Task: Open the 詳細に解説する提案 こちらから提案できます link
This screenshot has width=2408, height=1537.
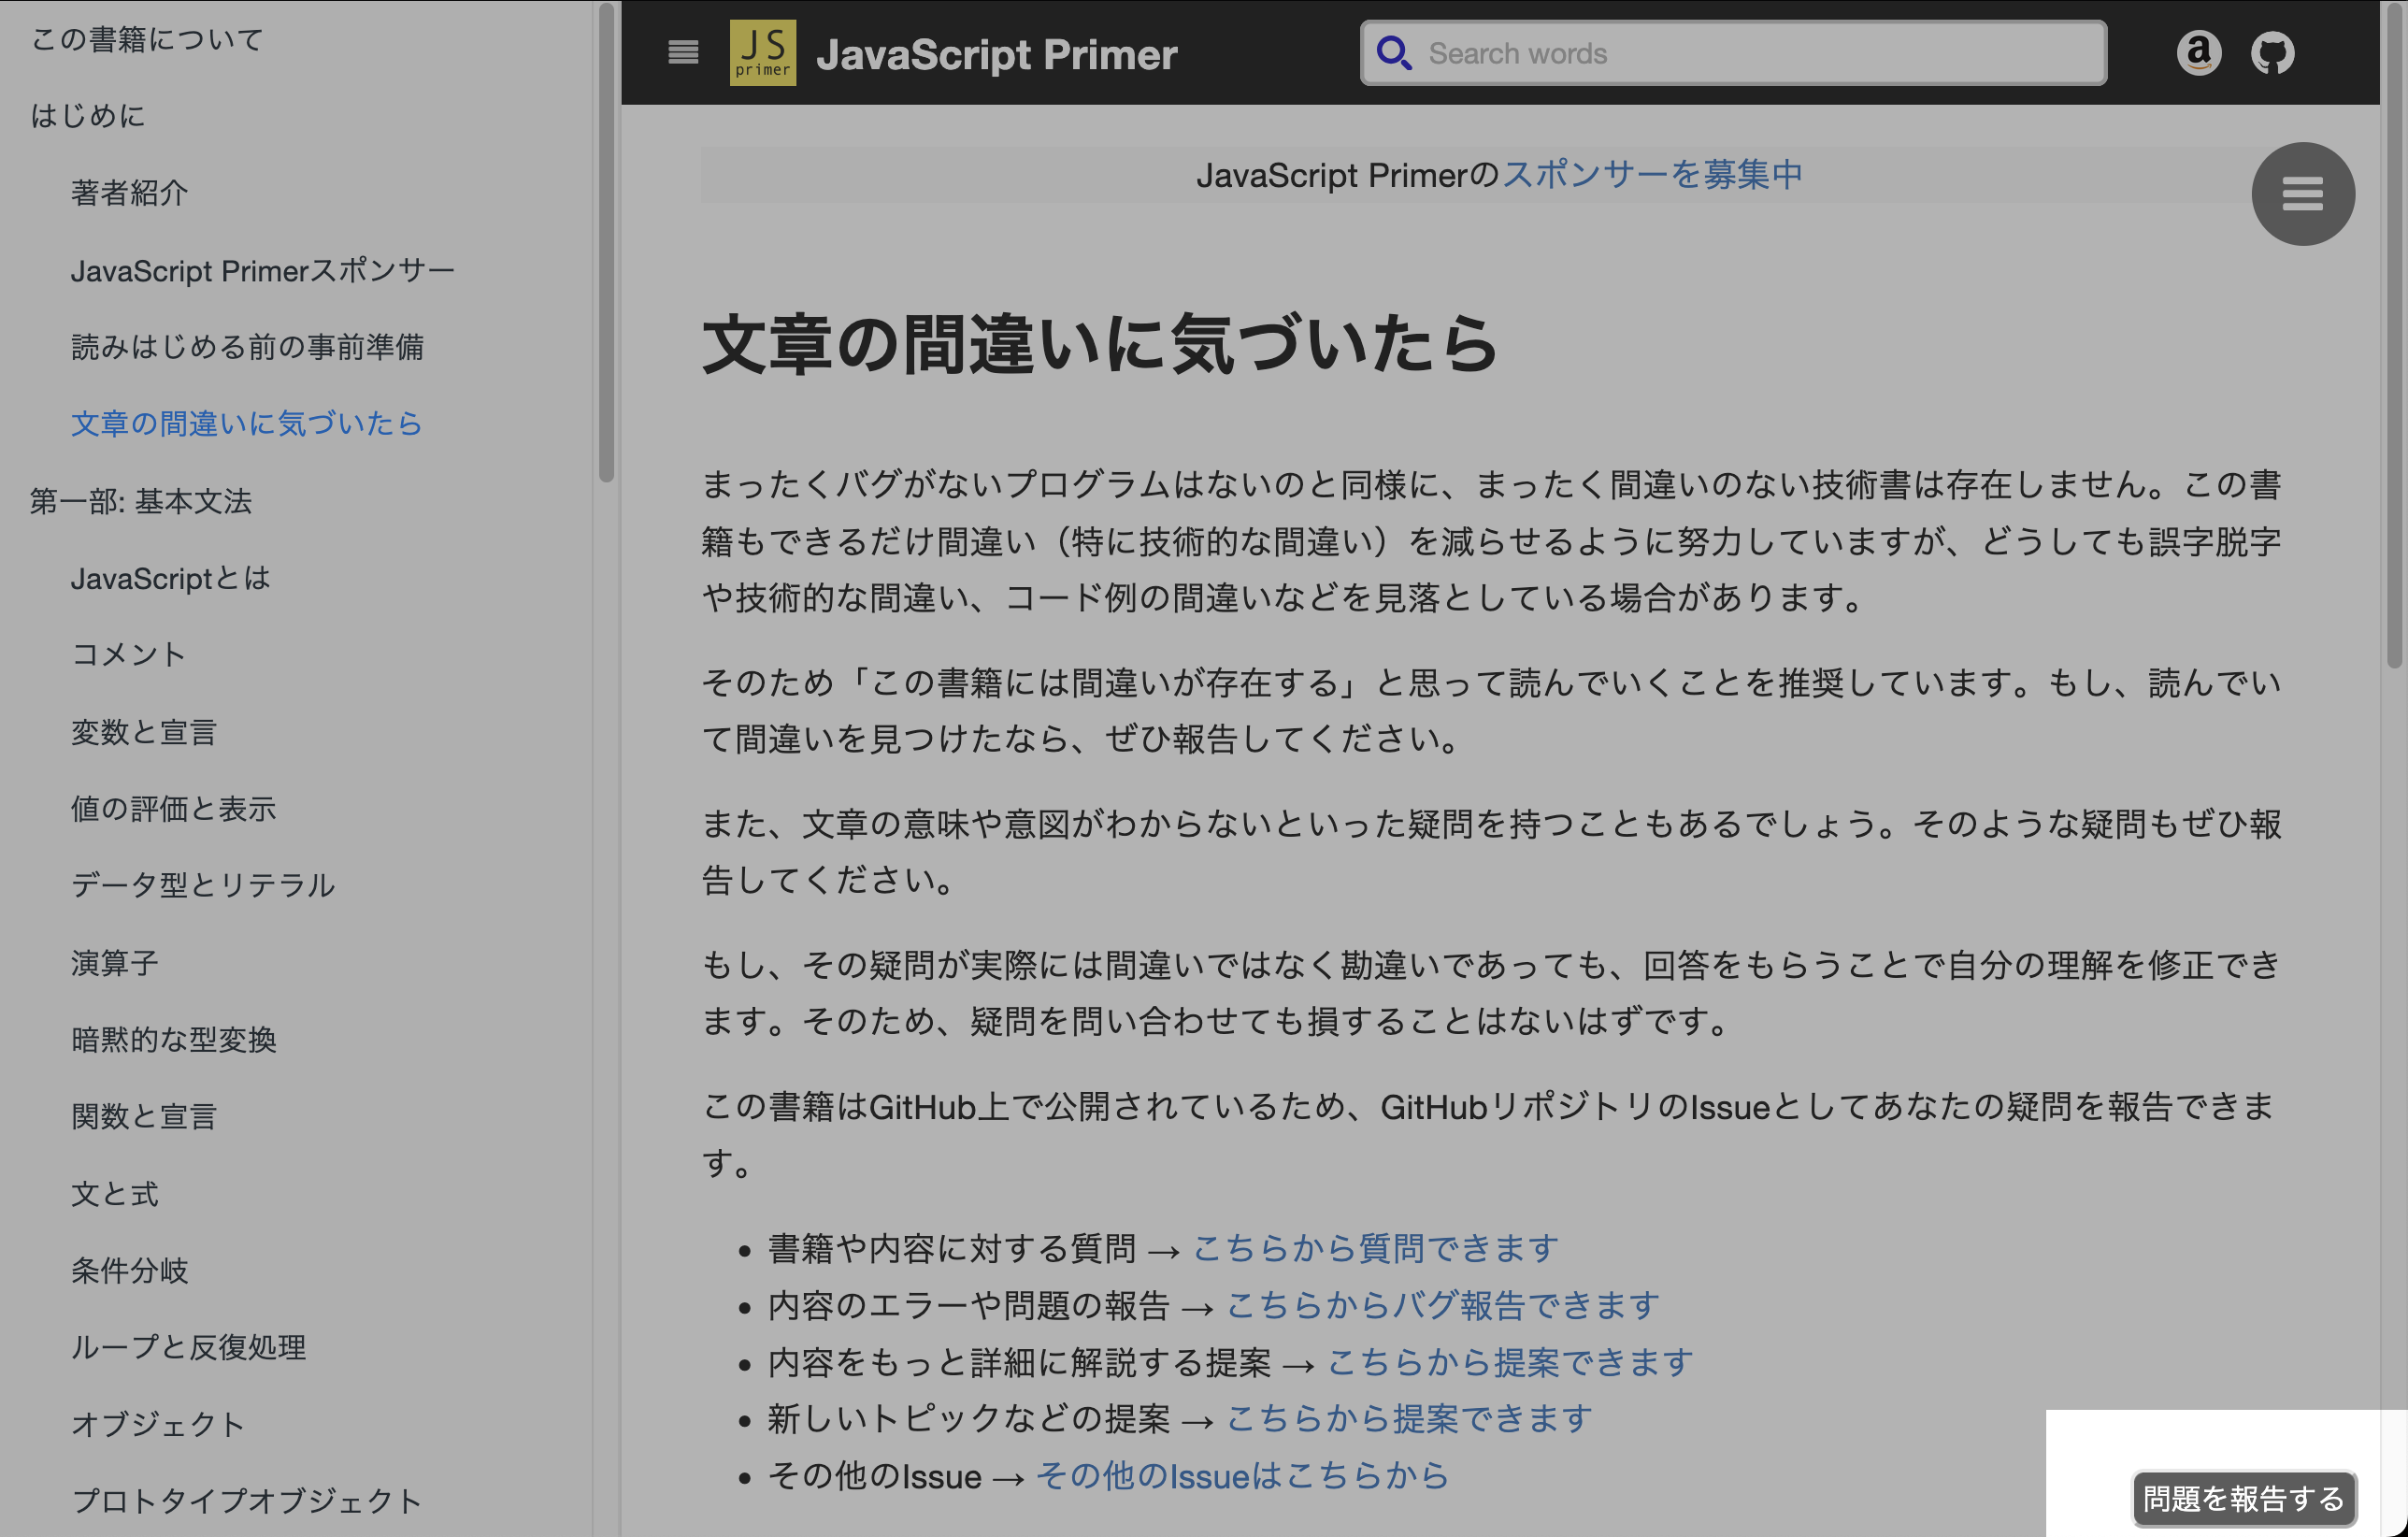Action: pos(1509,1362)
